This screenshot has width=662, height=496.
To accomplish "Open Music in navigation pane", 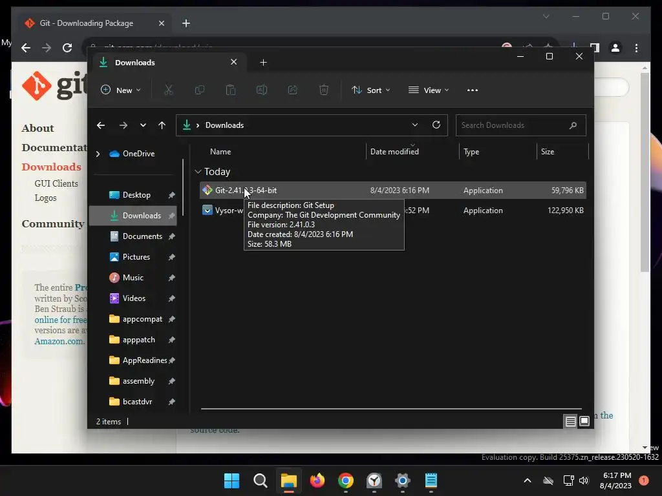I will pyautogui.click(x=133, y=278).
